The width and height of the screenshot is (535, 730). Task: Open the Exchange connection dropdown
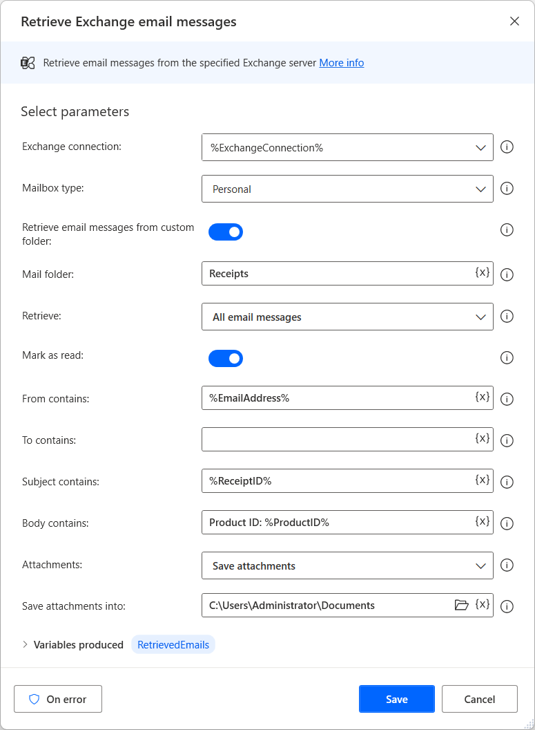click(481, 147)
